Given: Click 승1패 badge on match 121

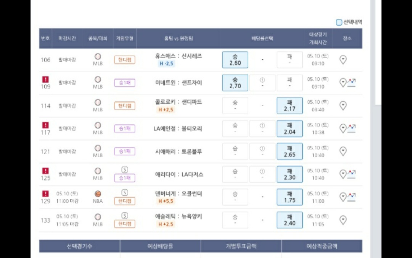Looking at the screenshot, I should click(124, 152).
